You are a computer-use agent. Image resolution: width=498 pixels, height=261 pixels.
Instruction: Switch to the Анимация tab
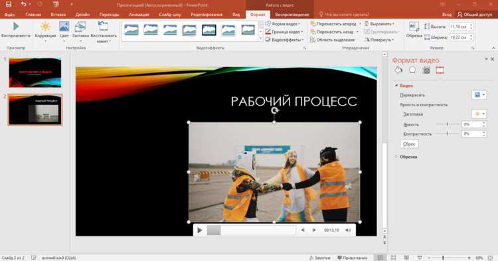tap(139, 15)
